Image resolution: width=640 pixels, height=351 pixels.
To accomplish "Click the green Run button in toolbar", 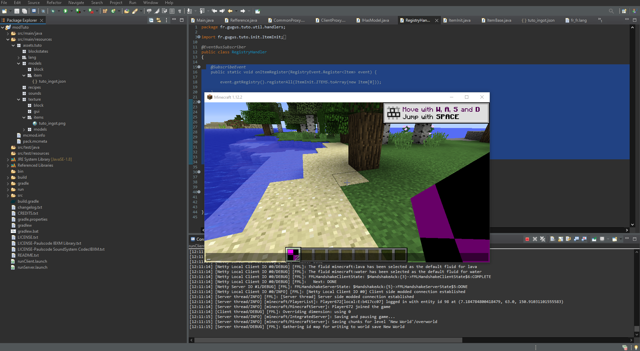I will coord(65,11).
